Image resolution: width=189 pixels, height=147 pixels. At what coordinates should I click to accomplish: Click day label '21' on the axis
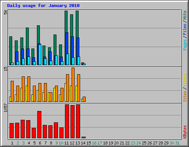122,143
